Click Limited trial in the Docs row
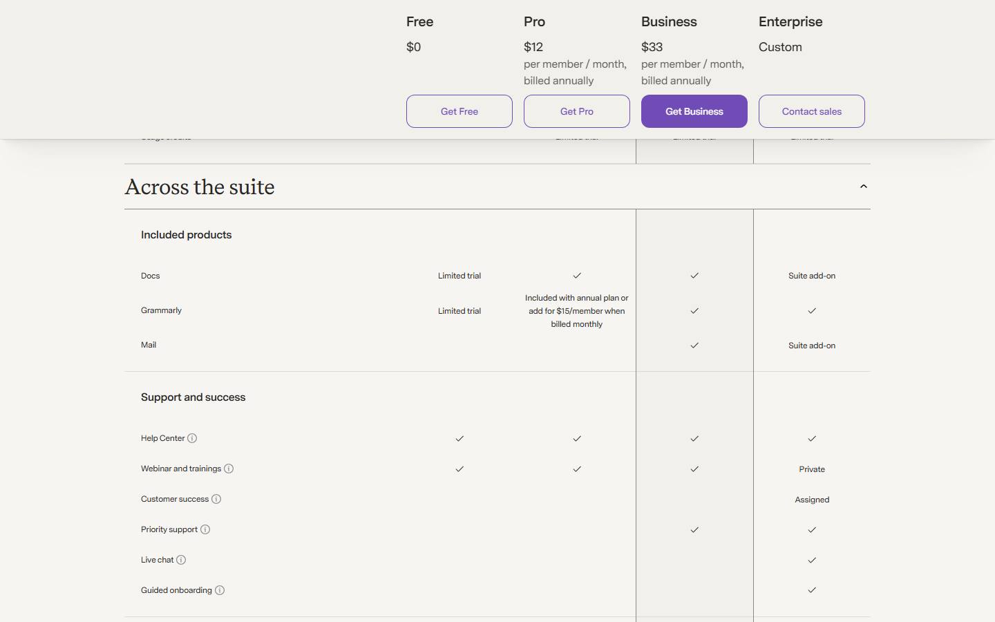Screen dimensions: 995x622 click(x=459, y=276)
